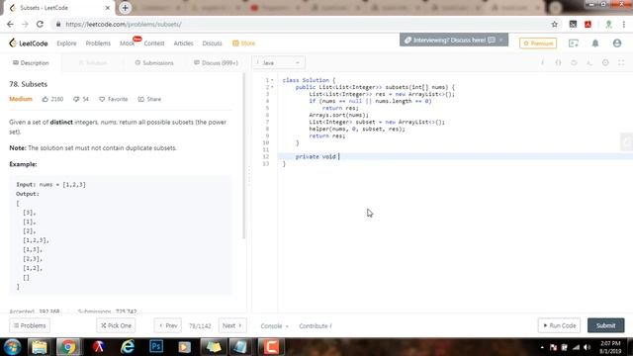Viewport: 633px width, 356px height.
Task: Go to Prev problem
Action: pos(168,325)
